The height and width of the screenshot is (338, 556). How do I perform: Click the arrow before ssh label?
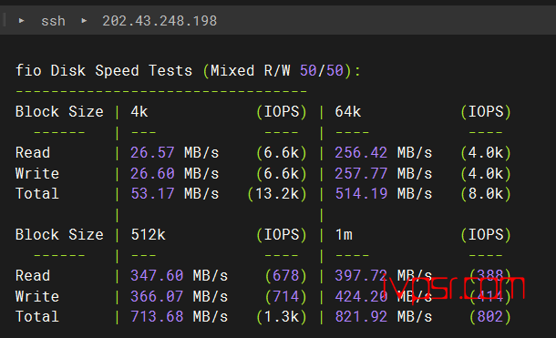(x=21, y=21)
